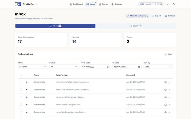Expand the Anna Fischer row chevron
191x119 pixels.
(x=169, y=97)
